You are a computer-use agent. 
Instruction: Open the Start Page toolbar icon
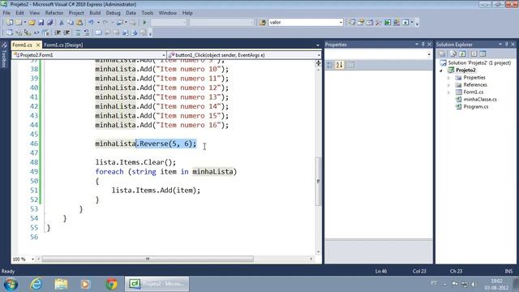[x=388, y=23]
